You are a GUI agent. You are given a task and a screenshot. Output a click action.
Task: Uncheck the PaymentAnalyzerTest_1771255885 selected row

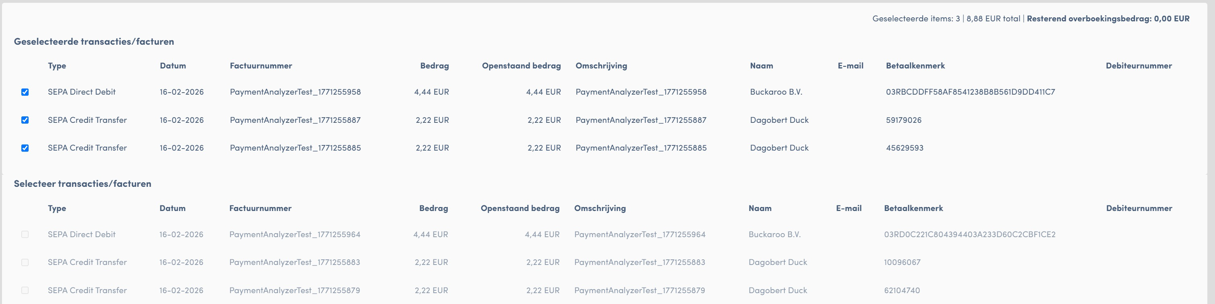tap(25, 148)
